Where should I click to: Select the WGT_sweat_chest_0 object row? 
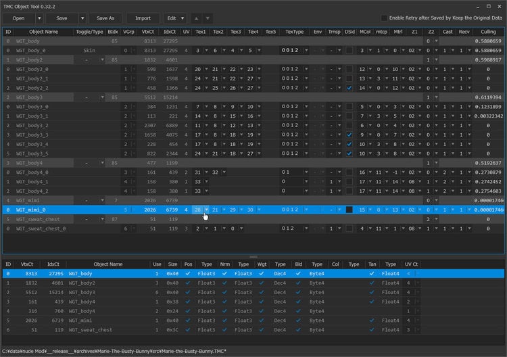click(x=254, y=229)
